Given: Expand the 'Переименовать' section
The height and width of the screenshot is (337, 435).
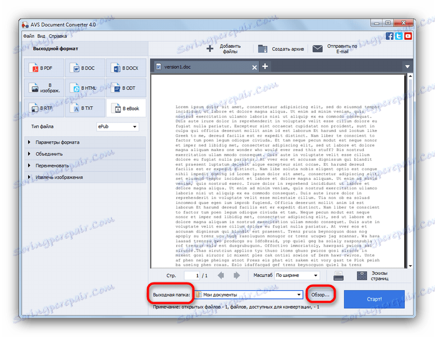Looking at the screenshot, I should [x=85, y=166].
